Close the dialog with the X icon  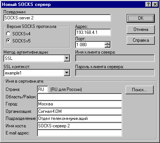point(155,4)
